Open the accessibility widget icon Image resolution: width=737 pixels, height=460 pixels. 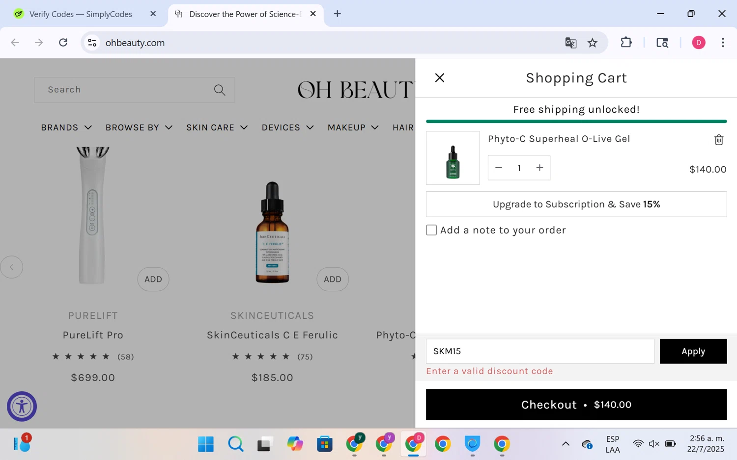[22, 406]
